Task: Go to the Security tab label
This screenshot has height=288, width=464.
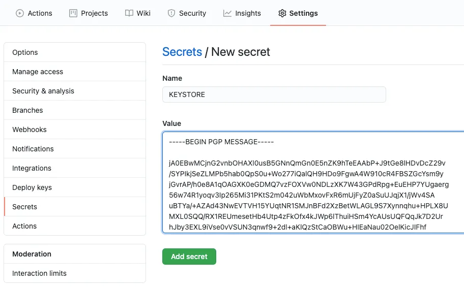Action: tap(192, 13)
